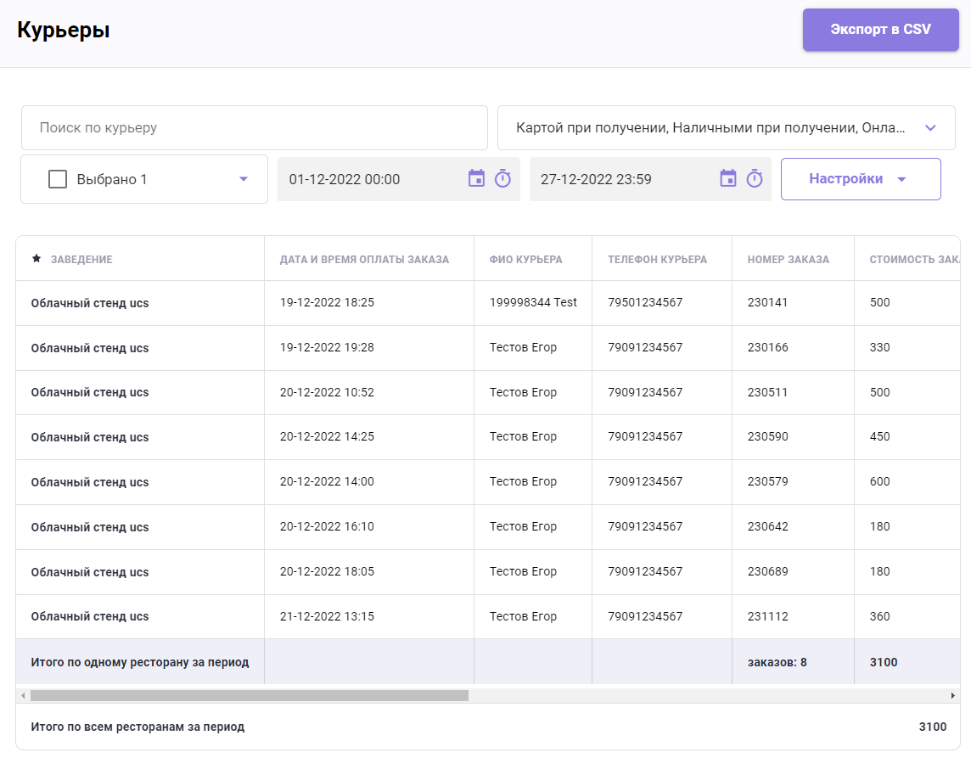Open time picker for start date 01-12-2022

point(502,178)
